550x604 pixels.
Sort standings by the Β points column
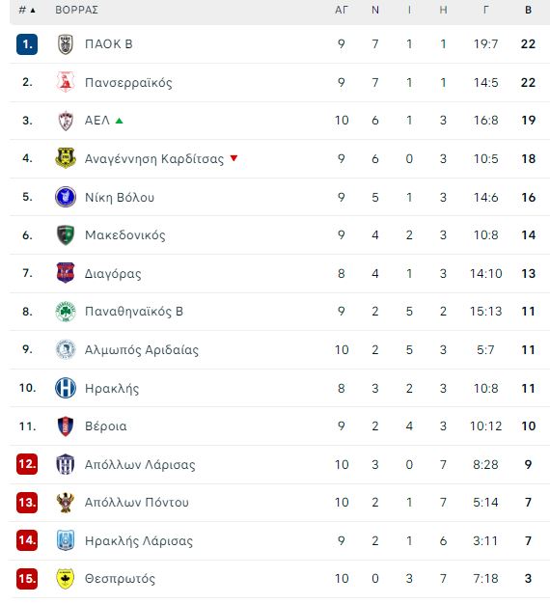(x=529, y=10)
